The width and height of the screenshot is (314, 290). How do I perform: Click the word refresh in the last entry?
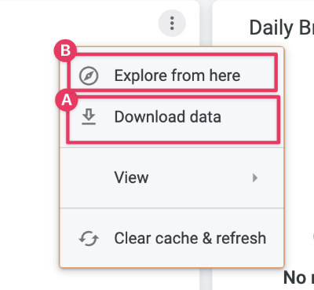click(241, 238)
